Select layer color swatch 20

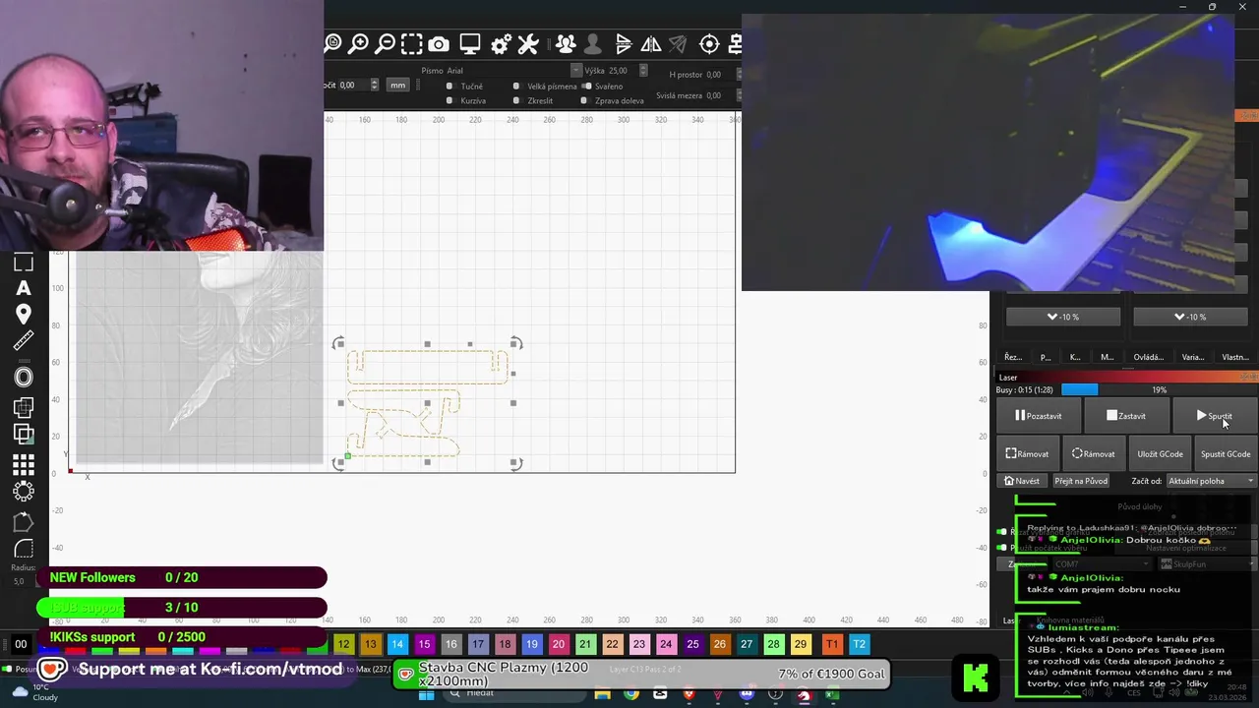(558, 644)
